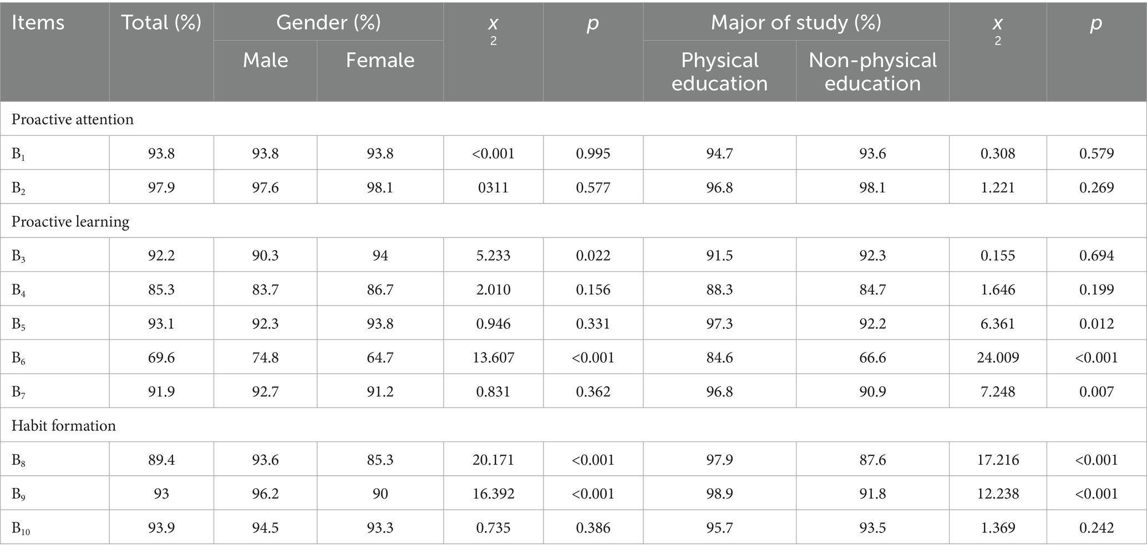The width and height of the screenshot is (1147, 554).
Task: Click the 69.6 total percentage cell
Action: click(161, 358)
